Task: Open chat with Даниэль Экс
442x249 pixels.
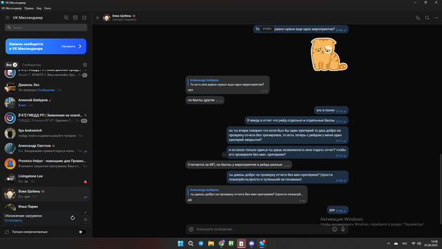Action: [x=46, y=87]
